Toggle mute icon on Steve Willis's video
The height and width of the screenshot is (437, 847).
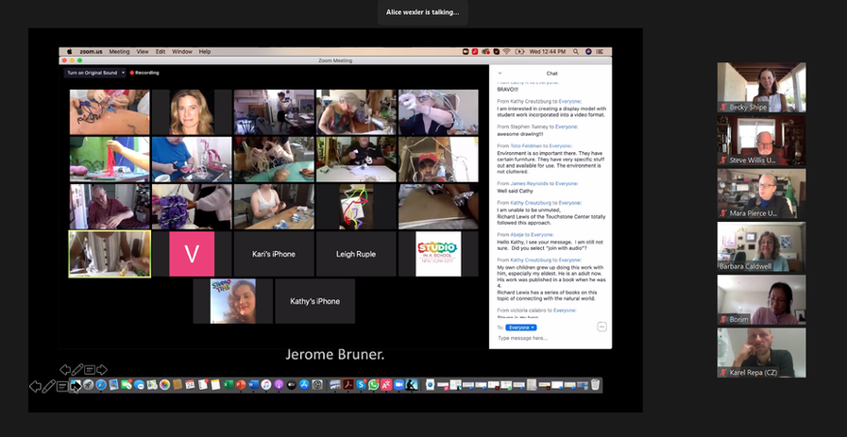tap(722, 160)
